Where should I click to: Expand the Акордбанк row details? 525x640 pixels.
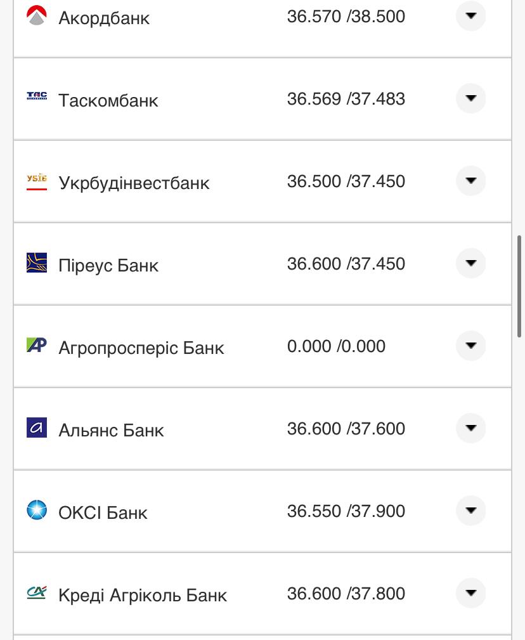click(x=470, y=16)
